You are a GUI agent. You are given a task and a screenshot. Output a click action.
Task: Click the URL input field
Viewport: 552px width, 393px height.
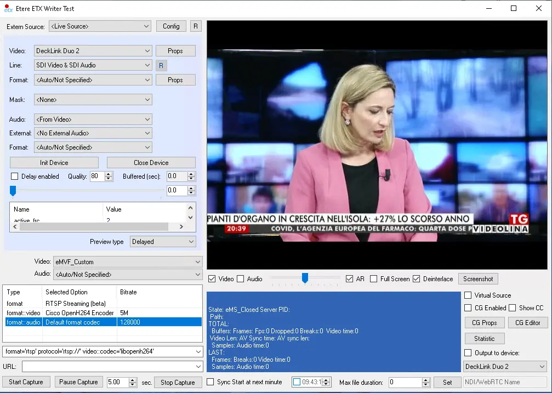109,366
